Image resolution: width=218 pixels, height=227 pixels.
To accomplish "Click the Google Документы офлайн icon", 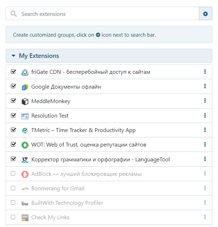I will [25, 87].
